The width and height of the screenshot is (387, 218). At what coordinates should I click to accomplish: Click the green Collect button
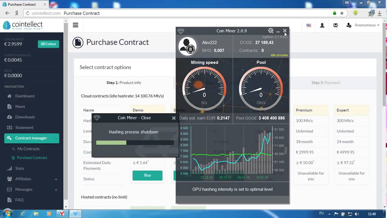click(x=49, y=44)
